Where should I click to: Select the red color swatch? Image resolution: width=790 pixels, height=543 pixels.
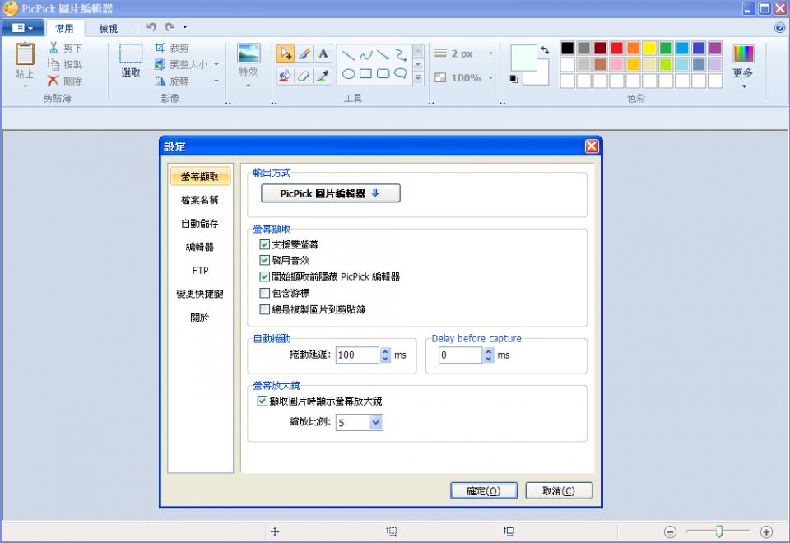(616, 48)
